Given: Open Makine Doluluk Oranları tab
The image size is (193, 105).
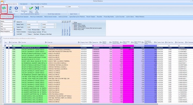Looking at the screenshot, I should (50, 17).
